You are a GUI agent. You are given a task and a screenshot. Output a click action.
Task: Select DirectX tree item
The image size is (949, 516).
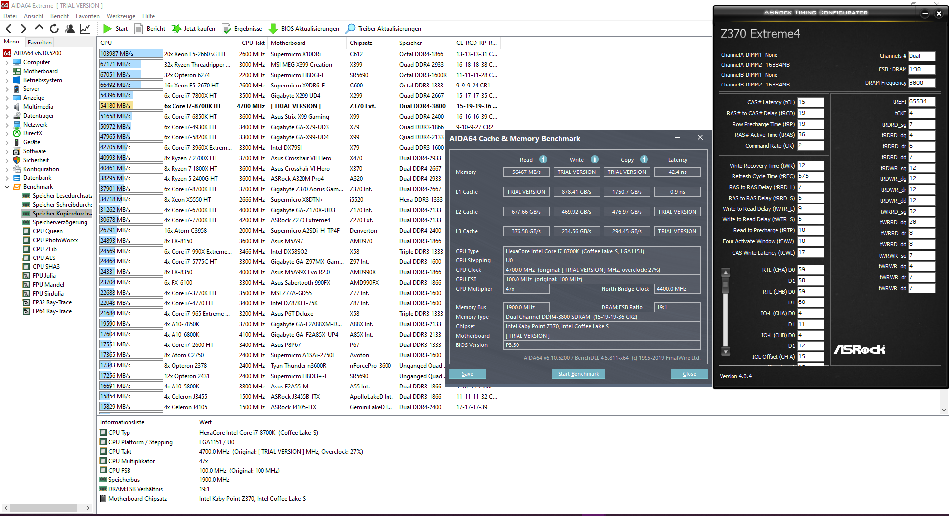(33, 133)
